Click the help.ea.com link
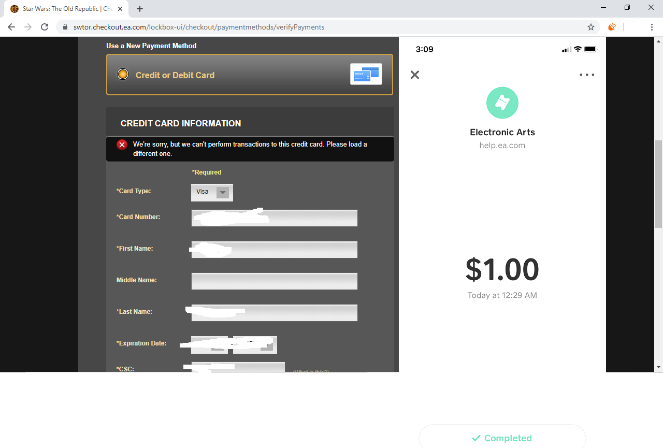The width and height of the screenshot is (663, 448). 502,146
